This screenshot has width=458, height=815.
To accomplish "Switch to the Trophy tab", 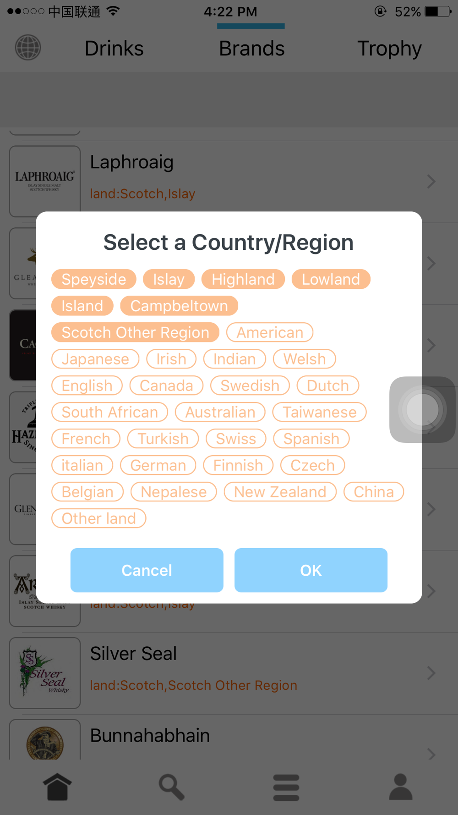I will tap(389, 49).
